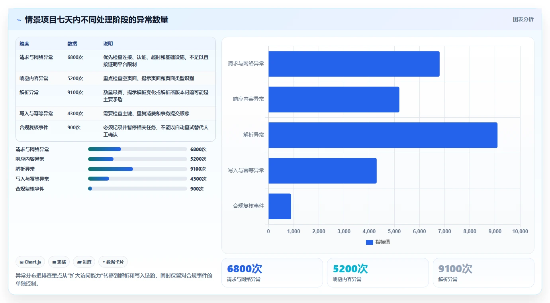Click the 指标值 legend text

(382, 242)
